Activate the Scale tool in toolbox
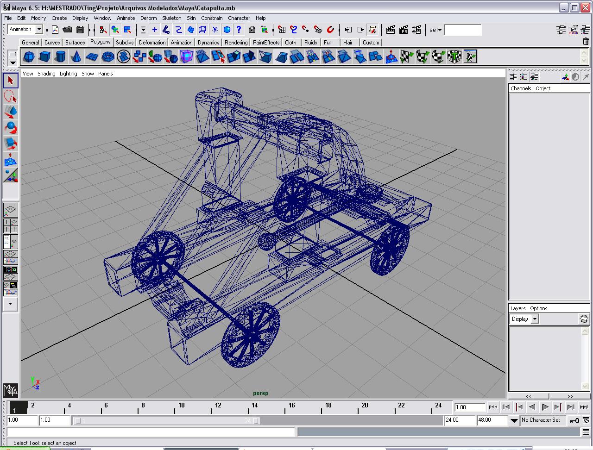Image resolution: width=593 pixels, height=450 pixels. tap(11, 144)
